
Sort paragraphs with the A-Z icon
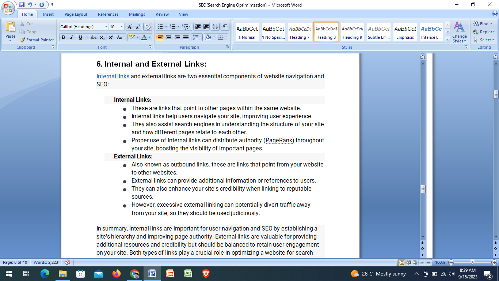[x=215, y=27]
